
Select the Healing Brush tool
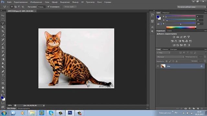[3, 39]
